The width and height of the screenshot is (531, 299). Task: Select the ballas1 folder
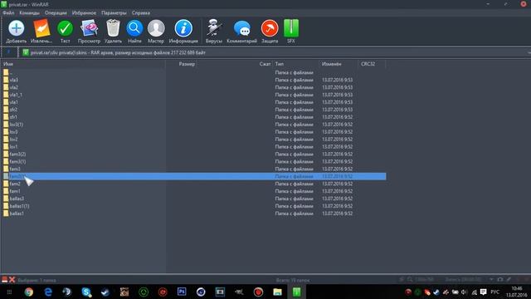pos(193,213)
